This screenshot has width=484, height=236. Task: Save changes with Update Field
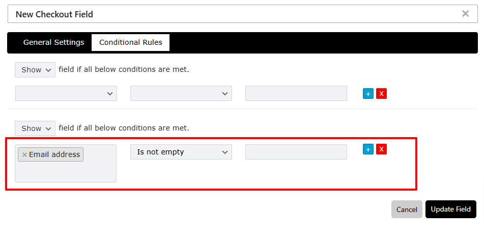(450, 209)
